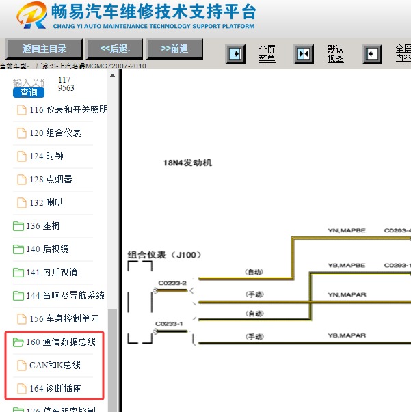Click the full-screen content panel icon
The height and width of the screenshot is (412, 411).
(372, 54)
